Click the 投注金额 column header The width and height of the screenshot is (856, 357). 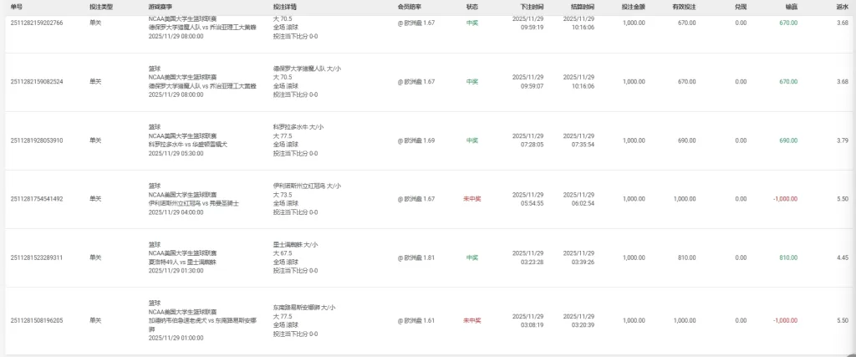point(633,6)
